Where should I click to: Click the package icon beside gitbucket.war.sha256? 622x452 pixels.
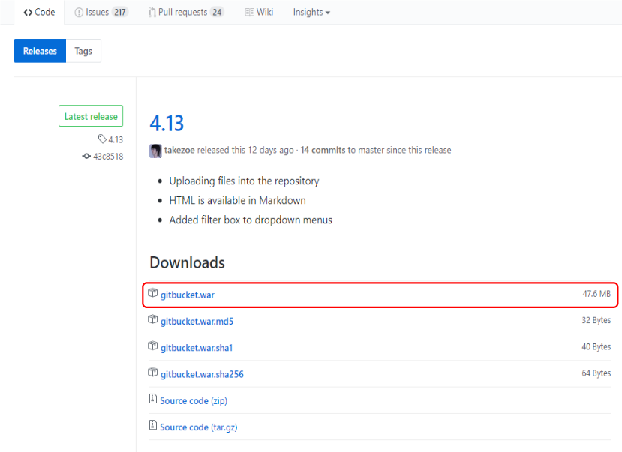(153, 373)
